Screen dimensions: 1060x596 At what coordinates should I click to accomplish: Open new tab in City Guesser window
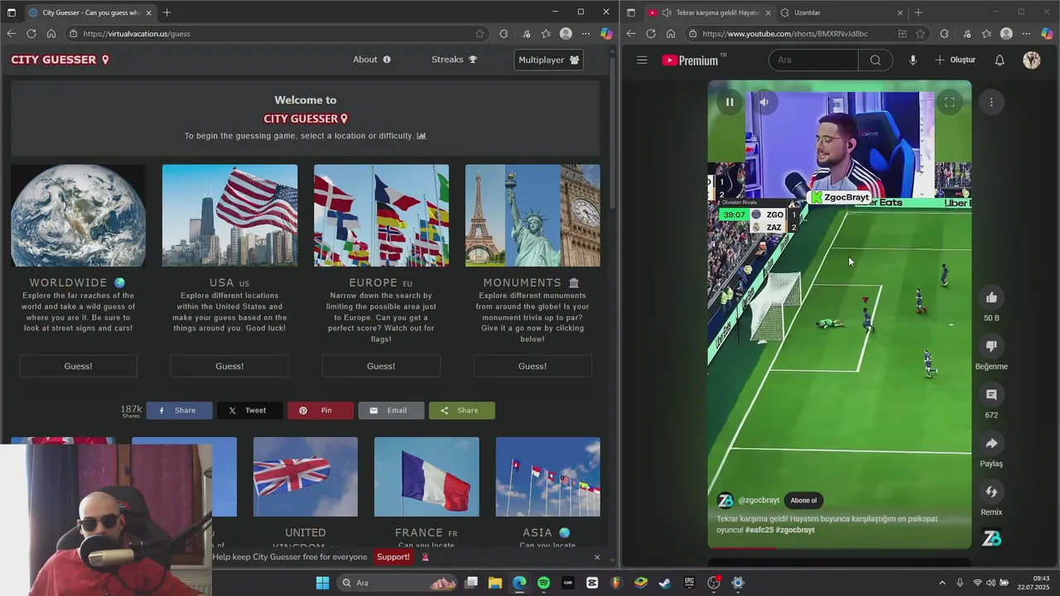pyautogui.click(x=166, y=12)
